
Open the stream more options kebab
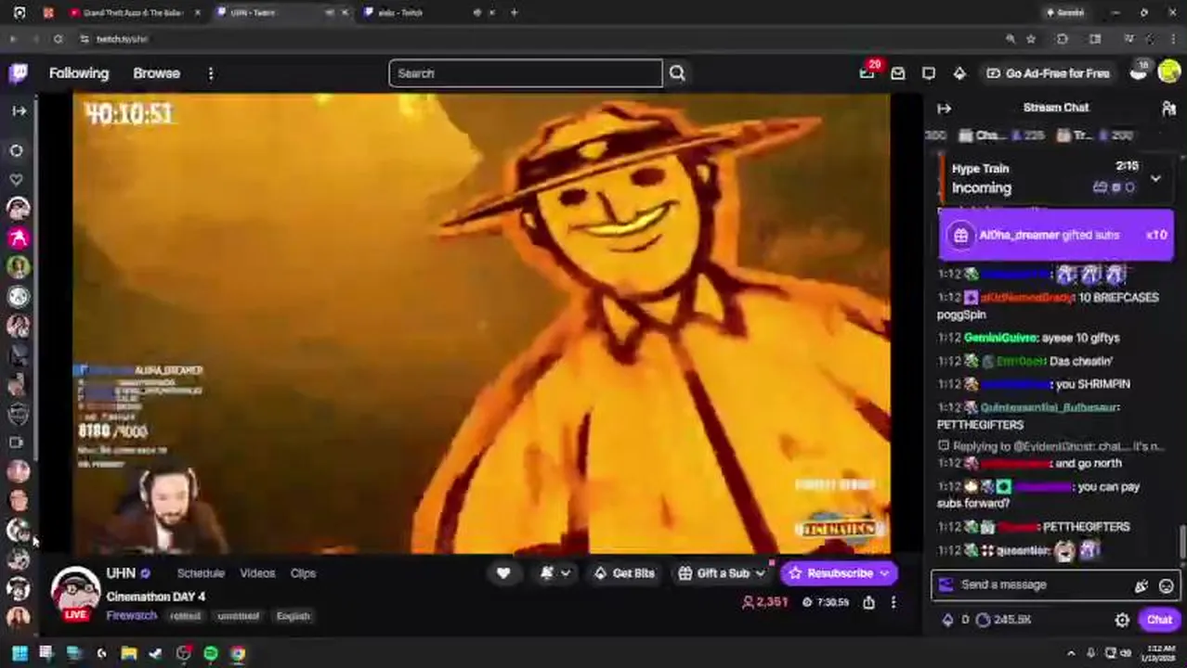[894, 603]
